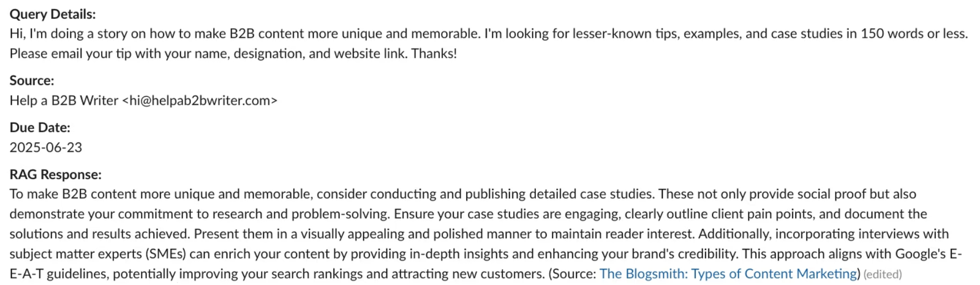
Task: Click the Source heading
Action: [32, 81]
